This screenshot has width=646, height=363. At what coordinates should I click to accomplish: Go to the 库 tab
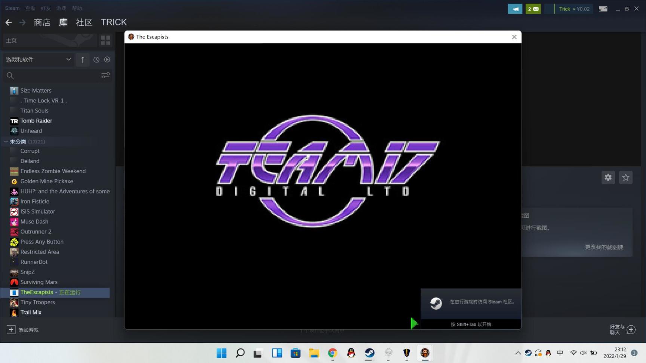(63, 22)
